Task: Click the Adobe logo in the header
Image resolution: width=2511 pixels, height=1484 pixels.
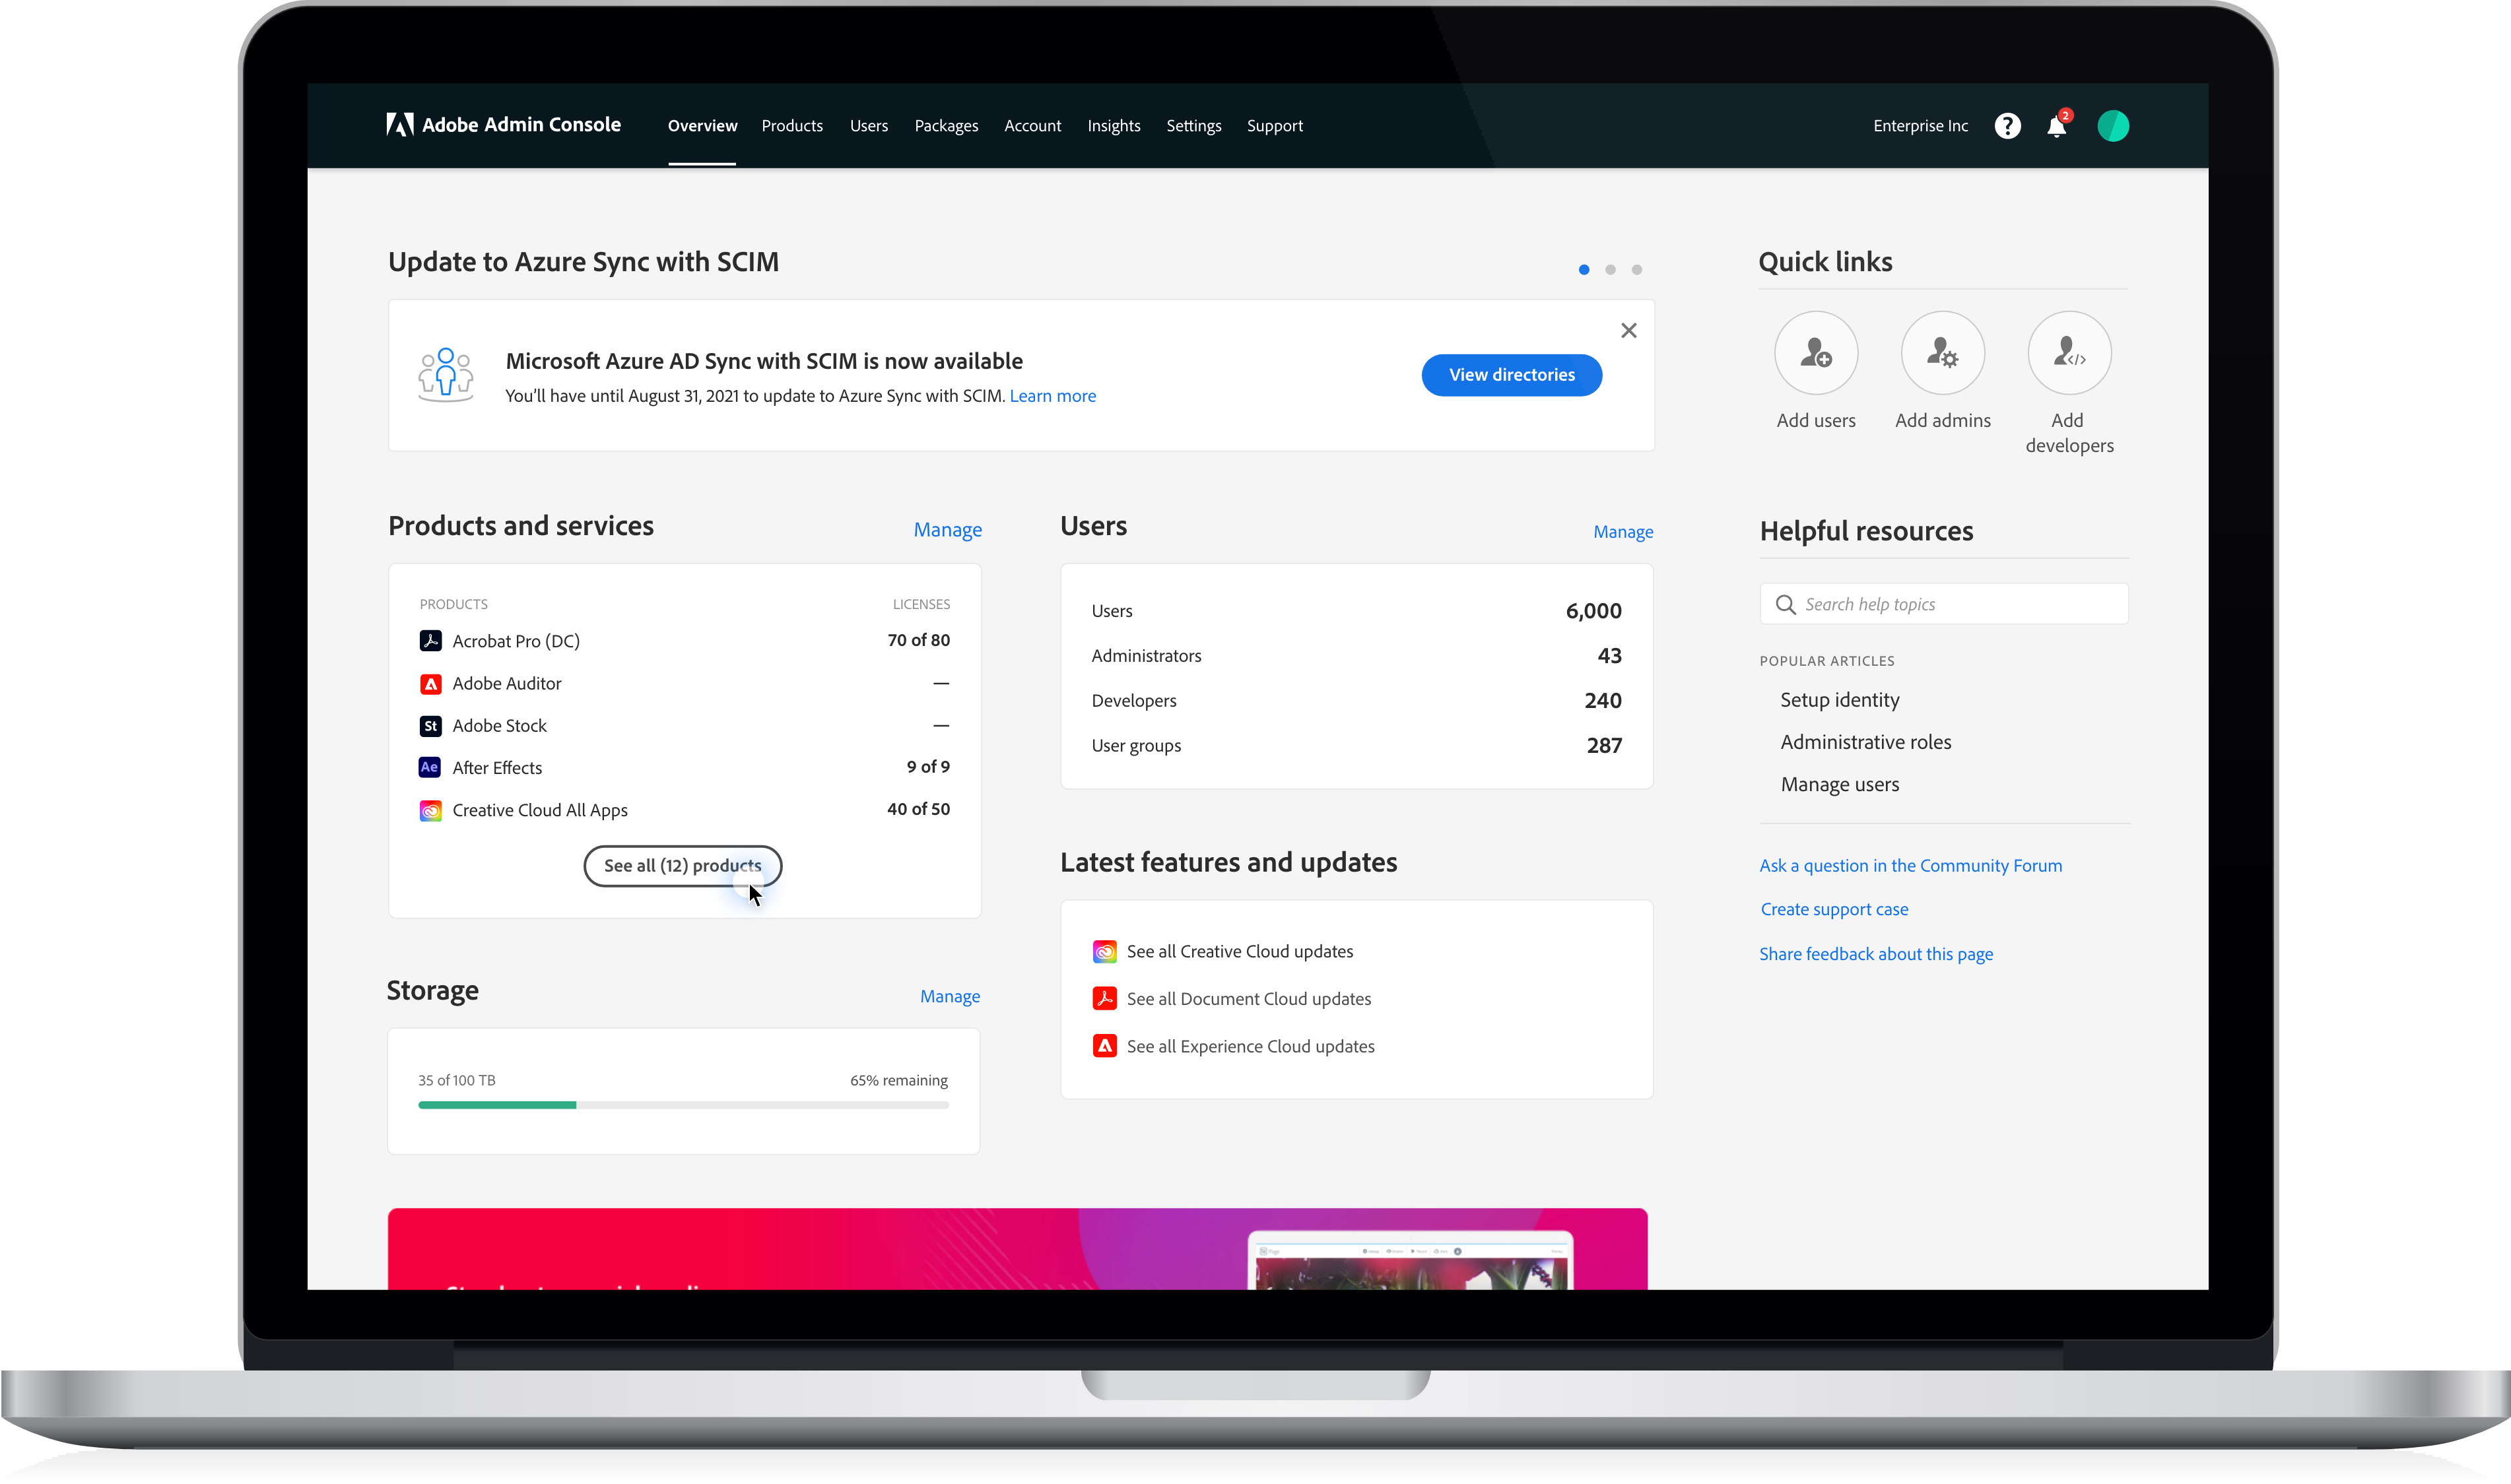Action: 400,125
